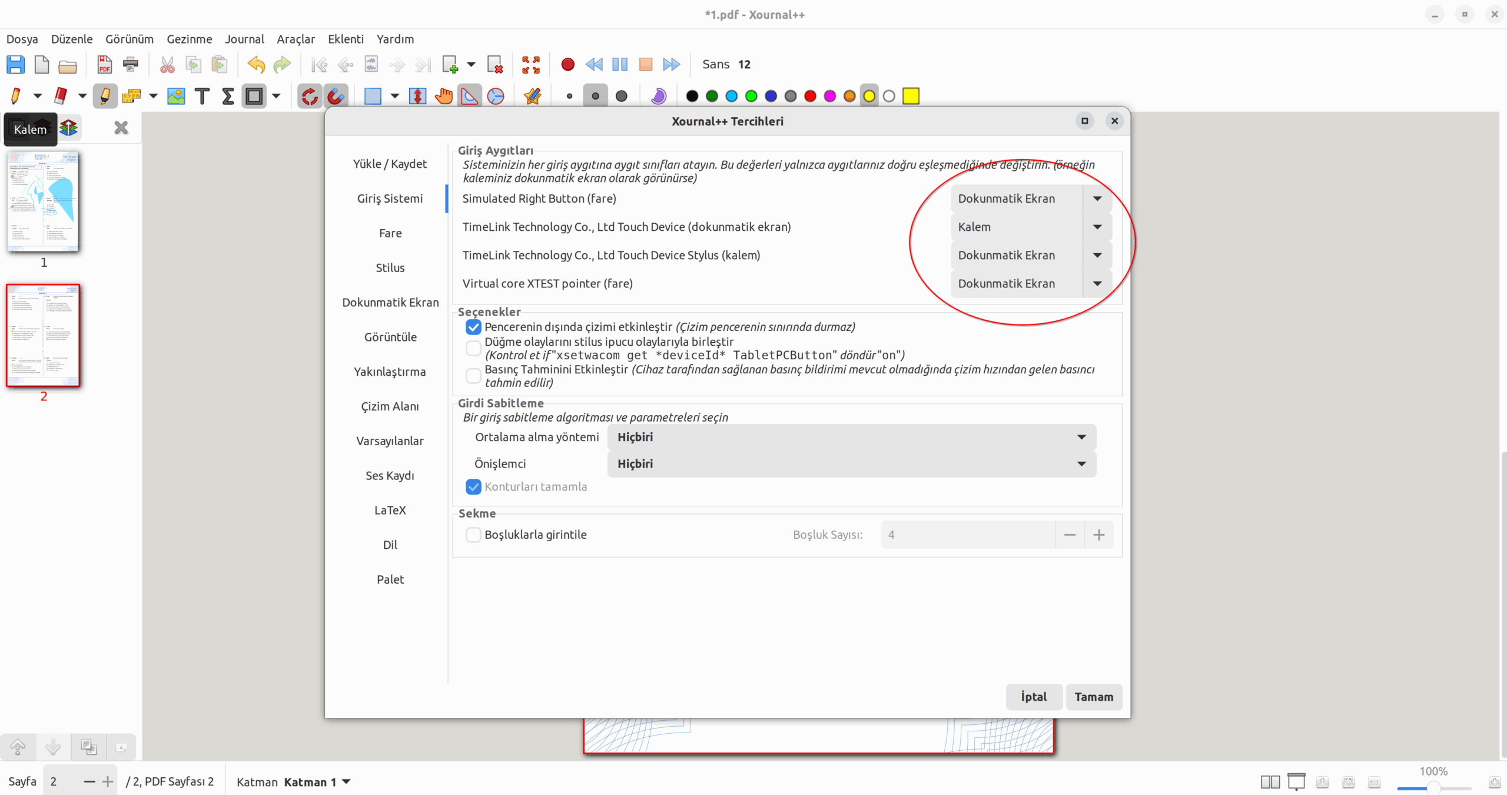
Task: Pick the red color swatch
Action: pos(810,96)
